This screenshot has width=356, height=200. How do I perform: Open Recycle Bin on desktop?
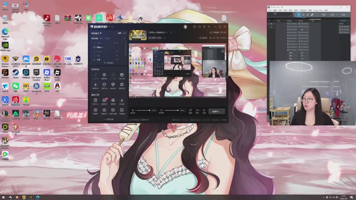tap(5, 19)
